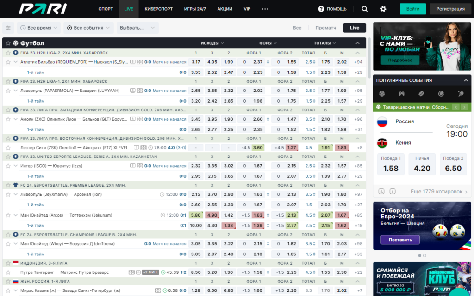Viewport: 474px width, 296px height.
Task: Open broadcast icon for Лестер Сити match
Action: click(x=137, y=148)
